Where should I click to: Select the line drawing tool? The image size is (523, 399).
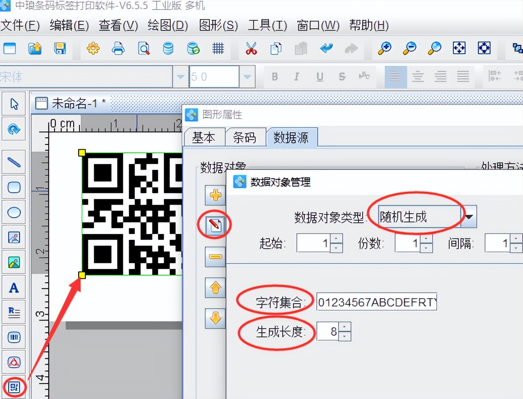tap(14, 162)
